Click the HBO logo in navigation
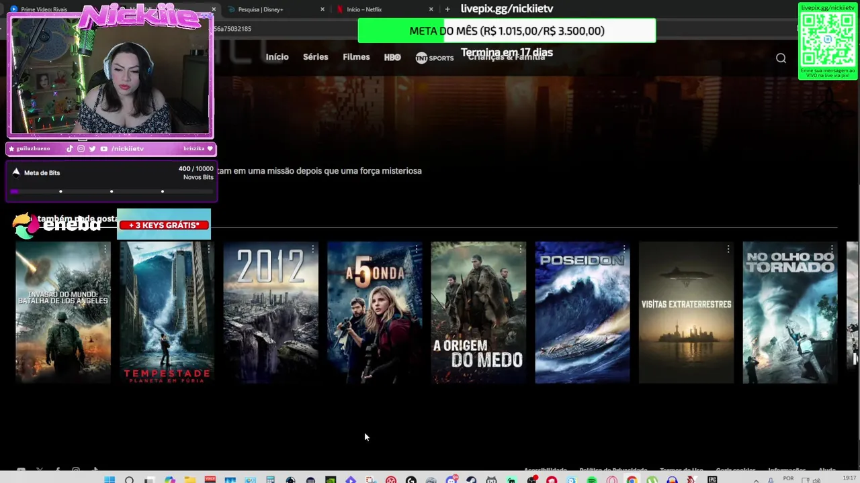The image size is (860, 483). click(392, 57)
